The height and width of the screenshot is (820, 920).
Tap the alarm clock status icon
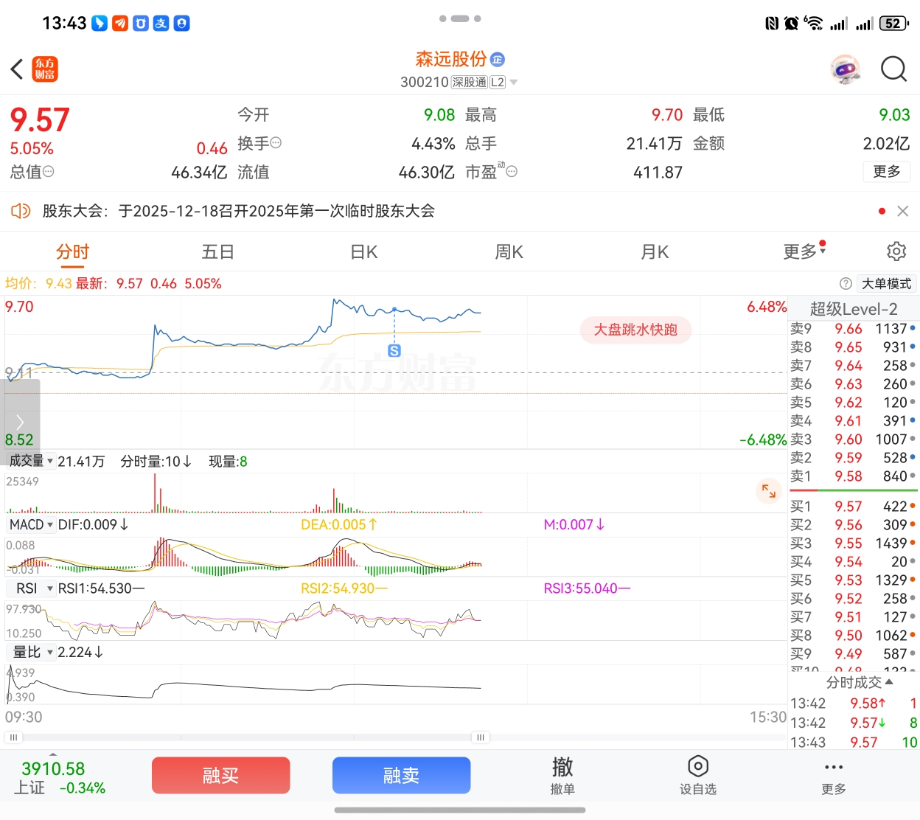click(791, 24)
